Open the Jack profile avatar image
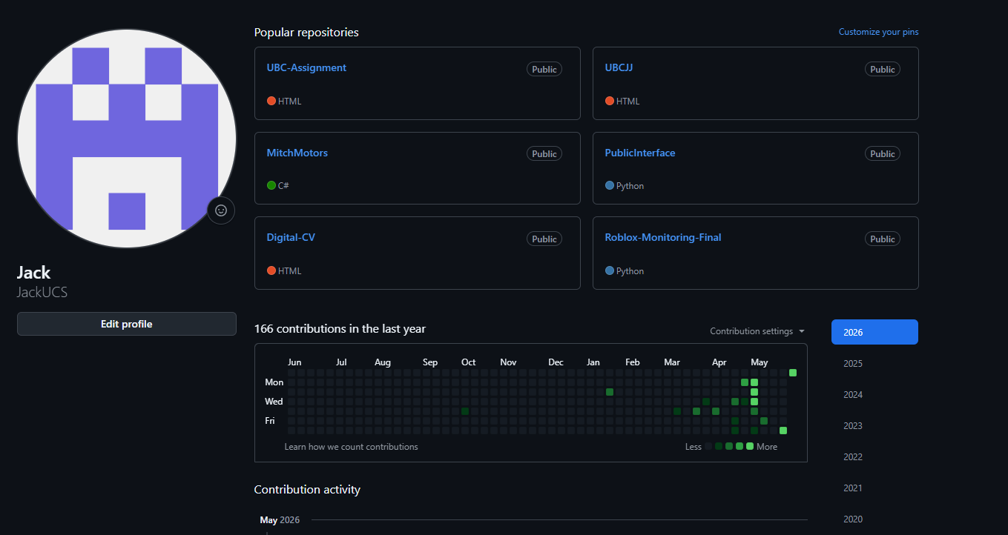 pyautogui.click(x=127, y=139)
